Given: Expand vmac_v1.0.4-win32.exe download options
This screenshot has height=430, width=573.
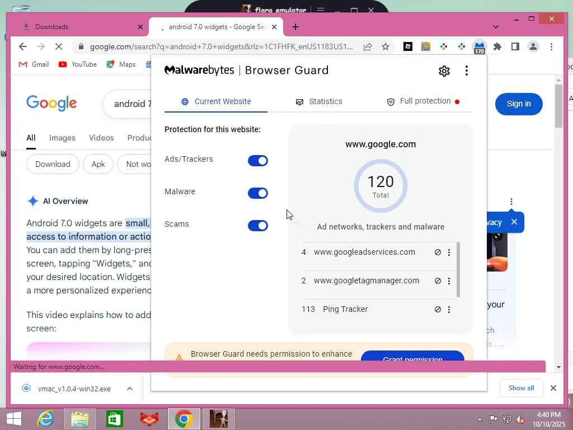Looking at the screenshot, I should click(130, 389).
